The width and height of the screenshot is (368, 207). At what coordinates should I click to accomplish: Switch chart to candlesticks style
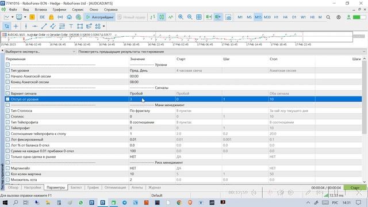pos(162,17)
